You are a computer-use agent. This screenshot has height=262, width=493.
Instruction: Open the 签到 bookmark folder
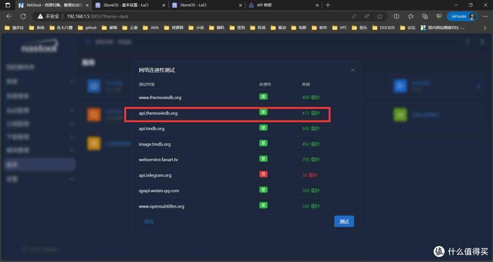point(237,28)
